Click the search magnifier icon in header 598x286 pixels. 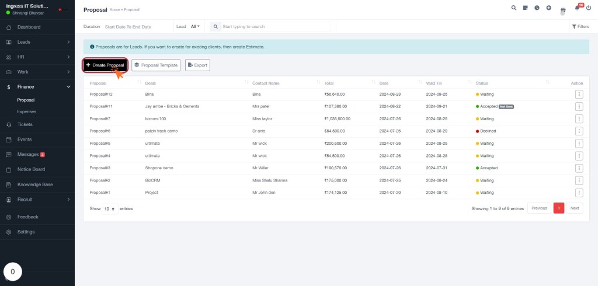point(514,8)
